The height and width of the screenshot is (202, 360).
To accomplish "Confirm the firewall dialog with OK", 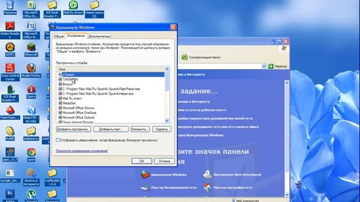I will pos(142,161).
